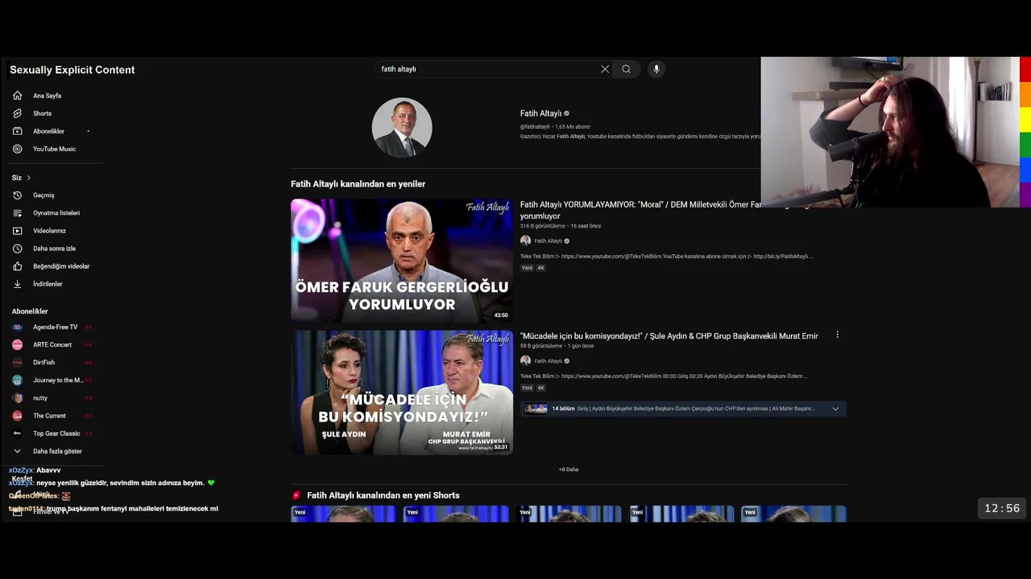The image size is (1031, 579).
Task: Click The Current subscription name
Action: point(49,416)
